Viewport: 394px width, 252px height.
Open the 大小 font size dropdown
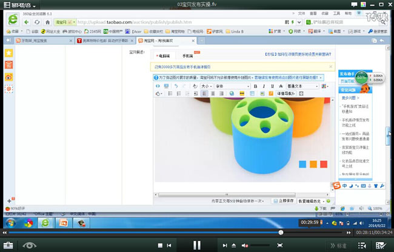207,86
